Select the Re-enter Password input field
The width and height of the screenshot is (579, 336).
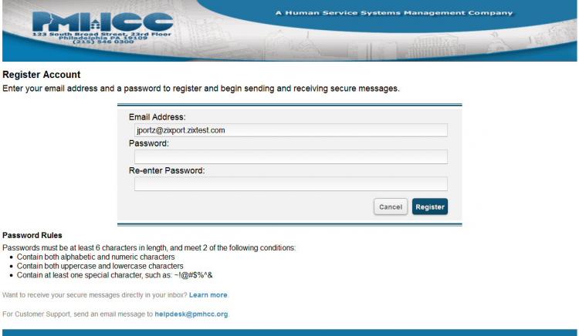point(290,184)
